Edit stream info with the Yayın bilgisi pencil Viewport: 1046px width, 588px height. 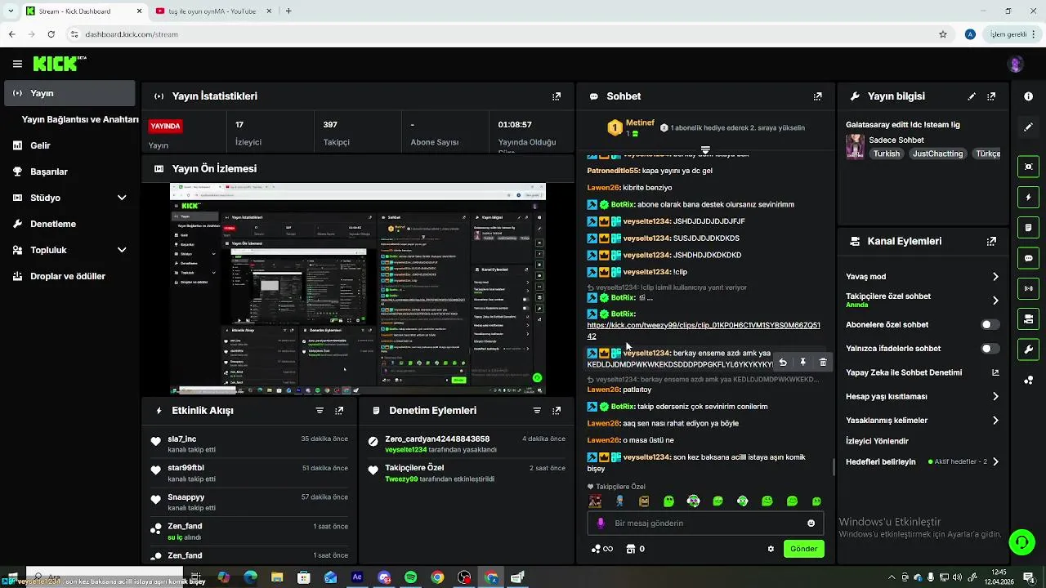pos(972,96)
